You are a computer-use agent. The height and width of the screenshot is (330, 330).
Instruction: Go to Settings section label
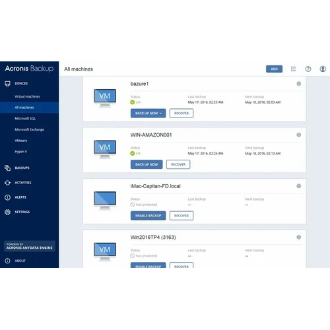(22, 212)
